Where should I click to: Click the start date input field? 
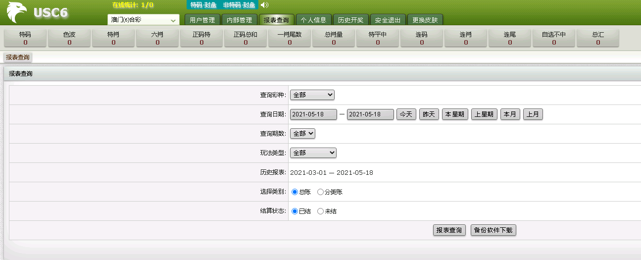pos(313,114)
